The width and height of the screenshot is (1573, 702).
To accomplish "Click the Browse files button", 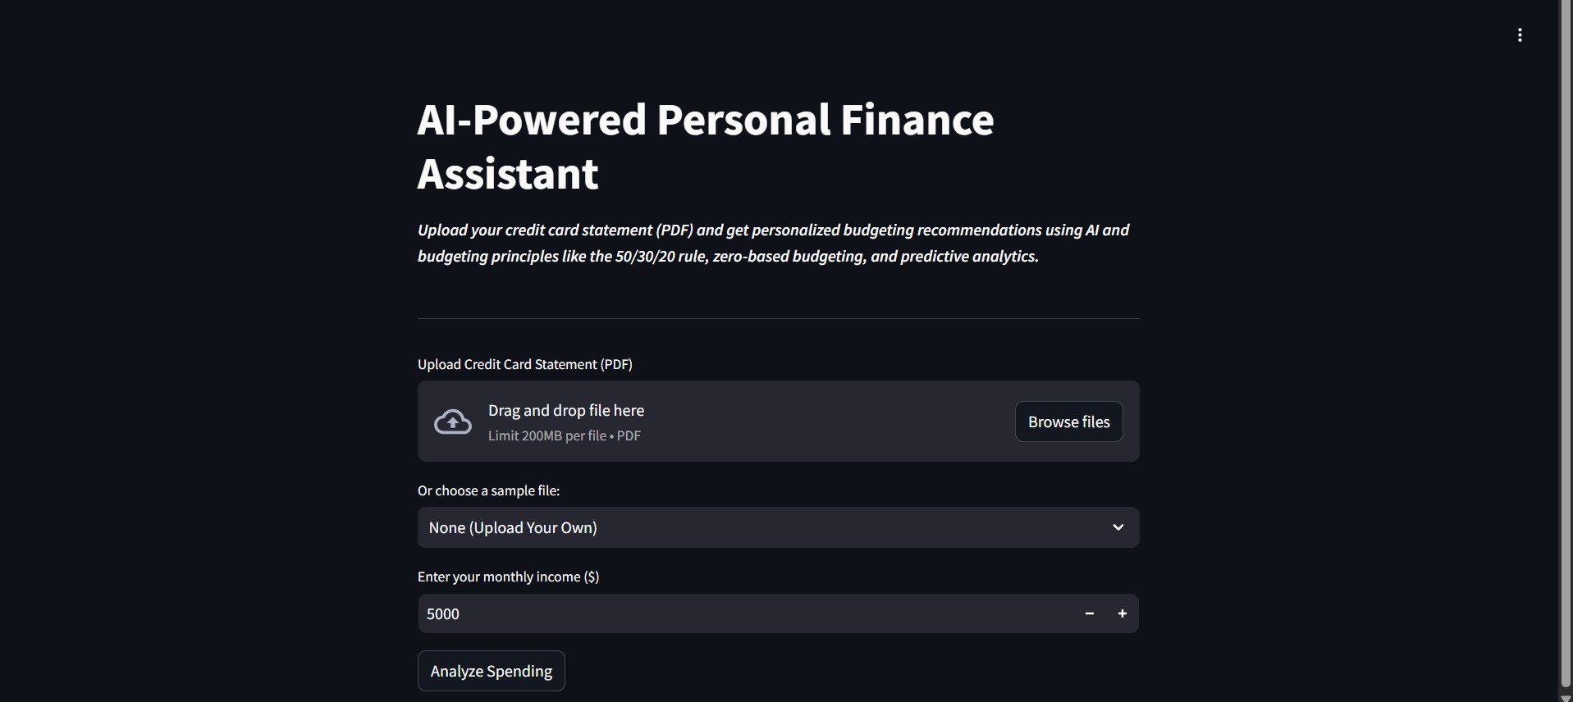I will (1068, 422).
